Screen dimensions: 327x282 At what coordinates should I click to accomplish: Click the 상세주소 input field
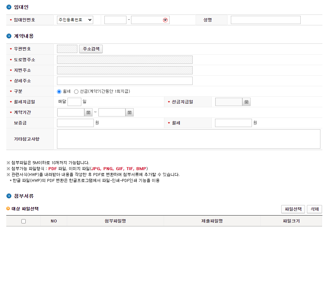click(x=125, y=81)
